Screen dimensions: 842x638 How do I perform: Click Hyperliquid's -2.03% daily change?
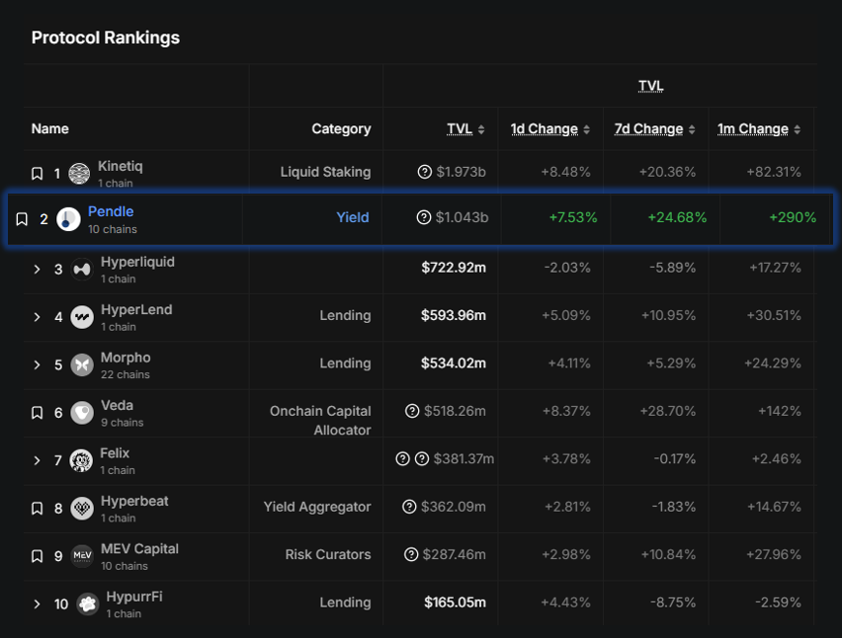567,268
